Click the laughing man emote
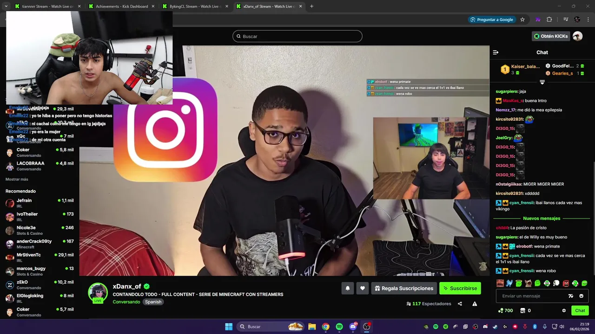The image size is (595, 334). [500, 283]
